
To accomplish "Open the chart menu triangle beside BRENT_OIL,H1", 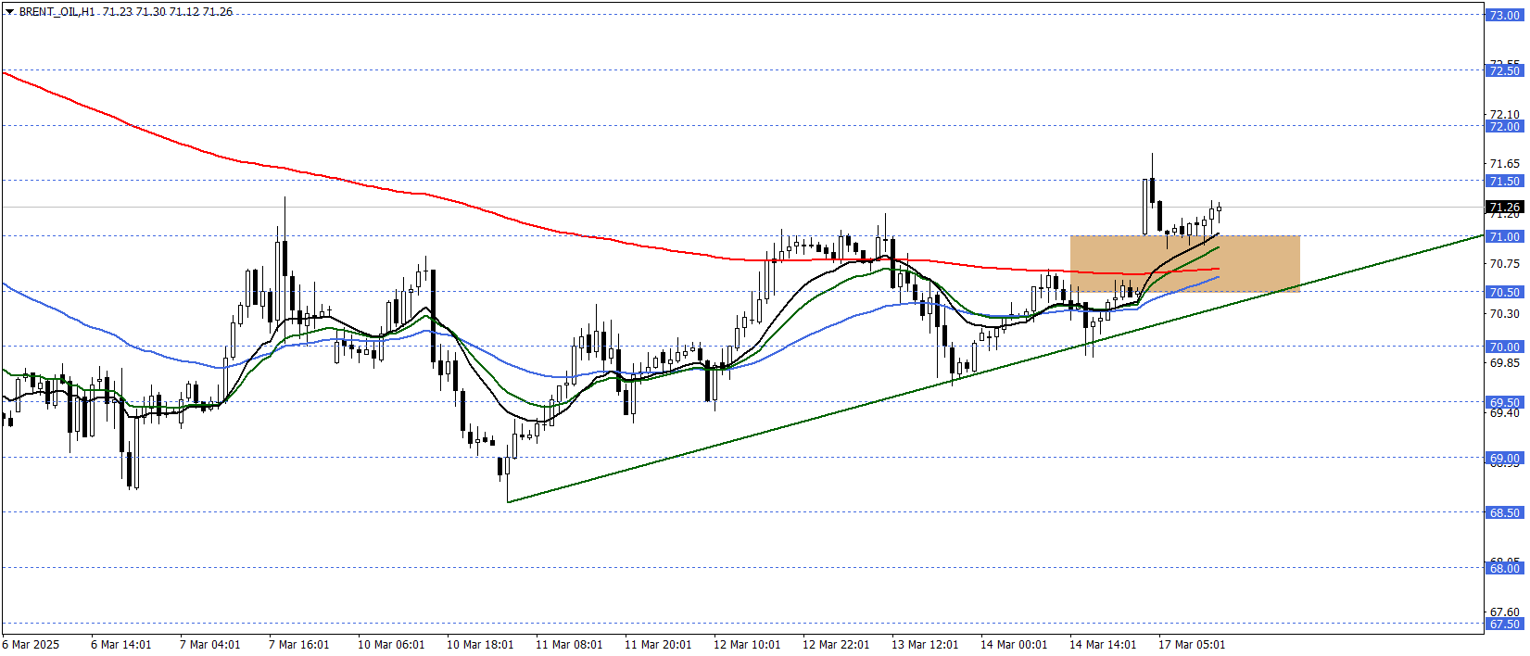I will (9, 12).
